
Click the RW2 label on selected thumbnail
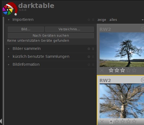point(105,80)
